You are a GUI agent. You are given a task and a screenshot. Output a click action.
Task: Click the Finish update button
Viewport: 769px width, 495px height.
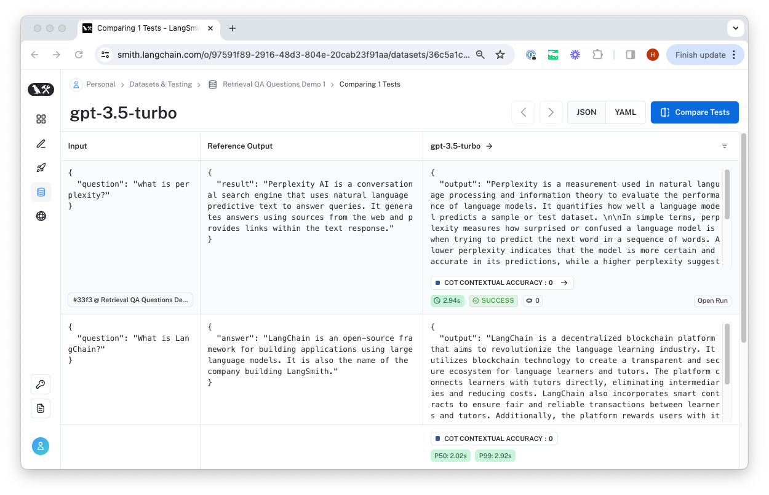point(700,55)
